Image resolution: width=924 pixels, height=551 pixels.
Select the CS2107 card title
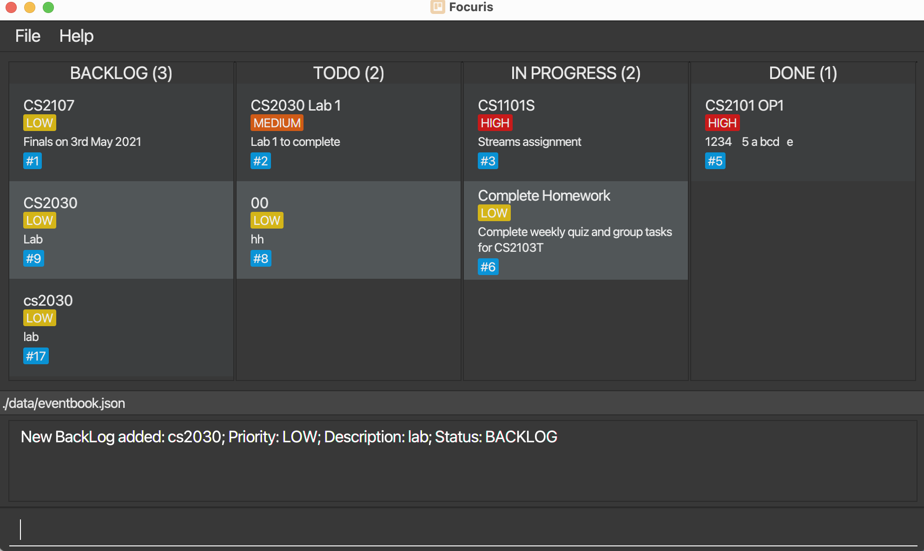49,105
